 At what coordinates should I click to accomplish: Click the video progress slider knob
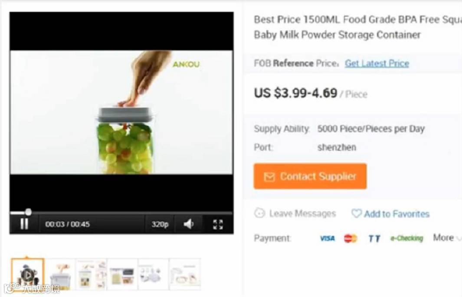pyautogui.click(x=28, y=212)
